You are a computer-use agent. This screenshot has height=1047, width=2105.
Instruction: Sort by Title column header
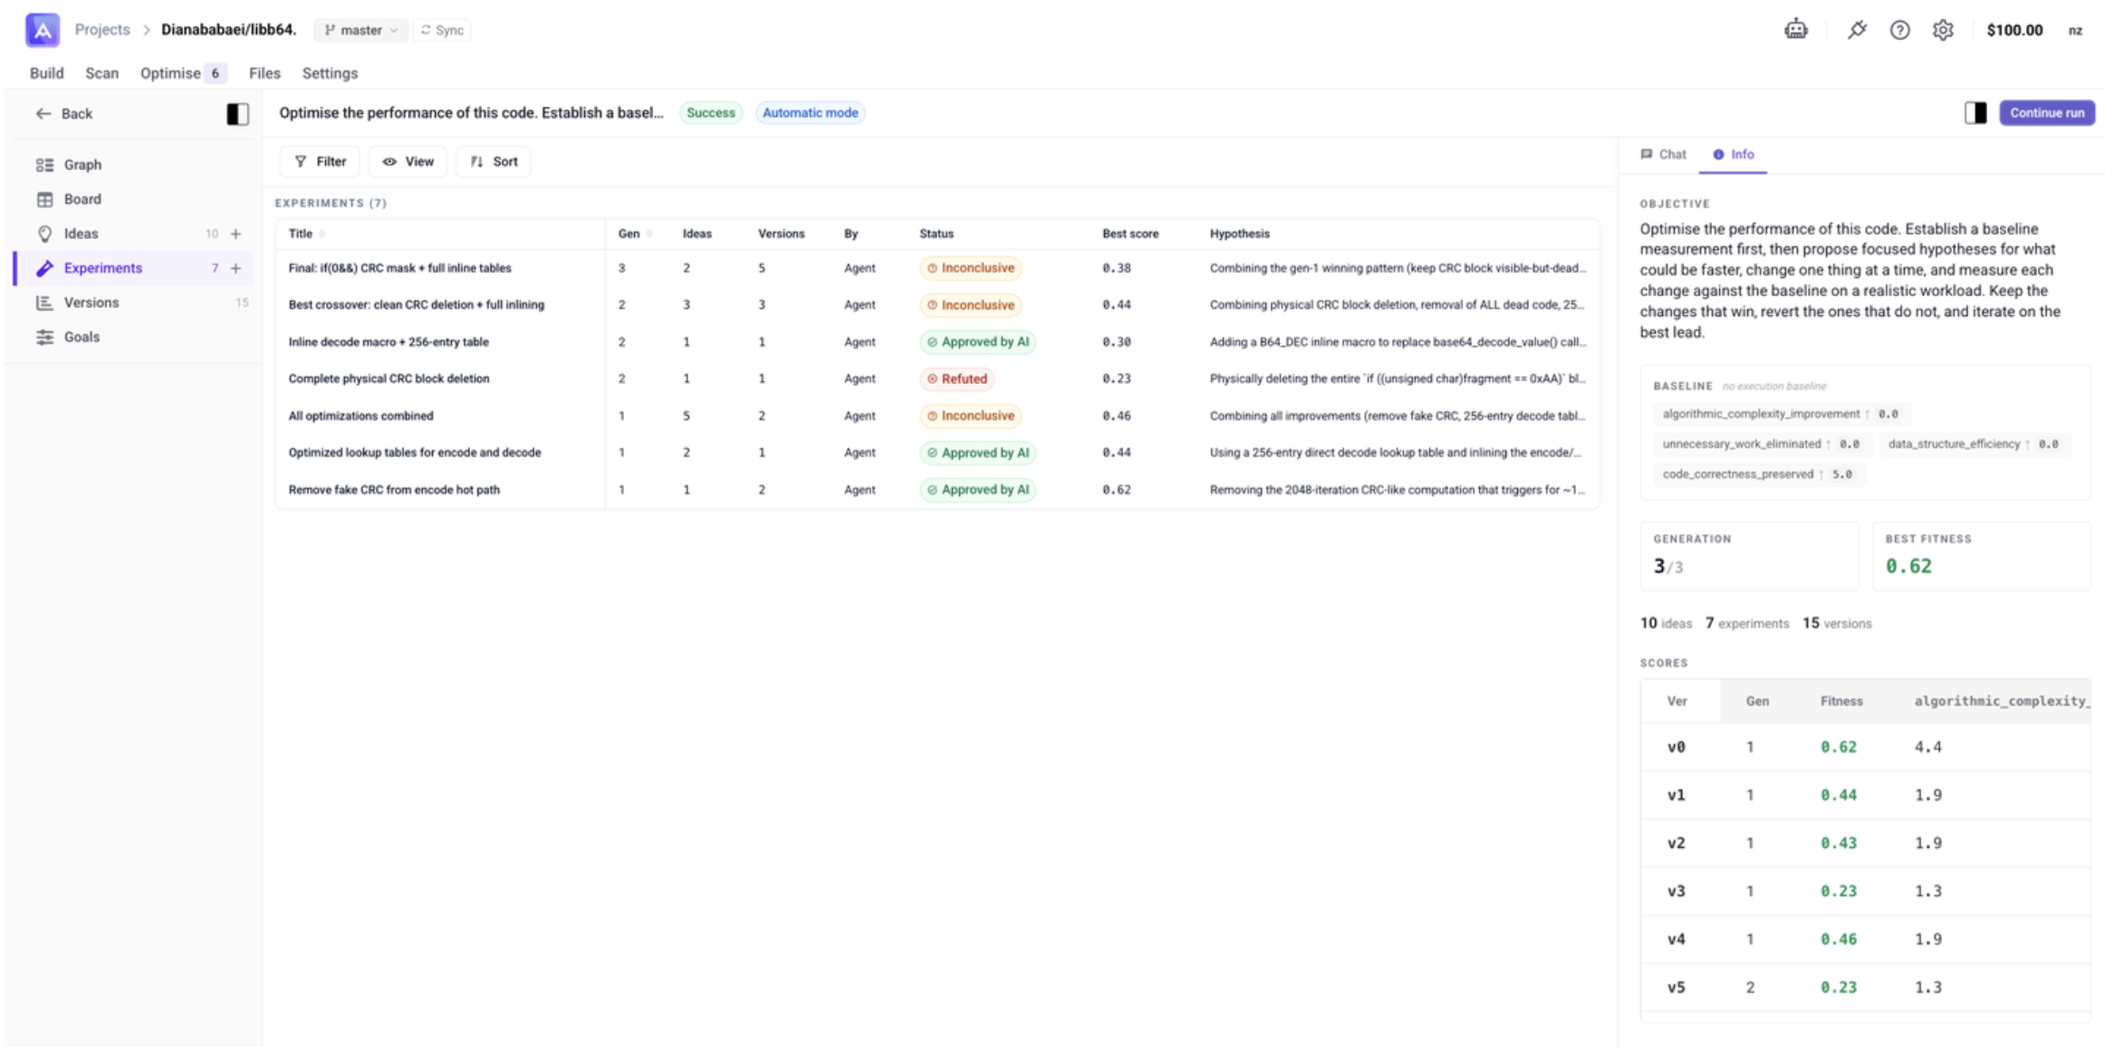coord(300,233)
